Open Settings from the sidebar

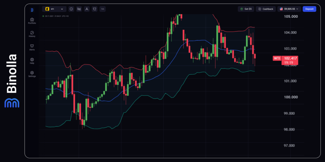(x=32, y=74)
